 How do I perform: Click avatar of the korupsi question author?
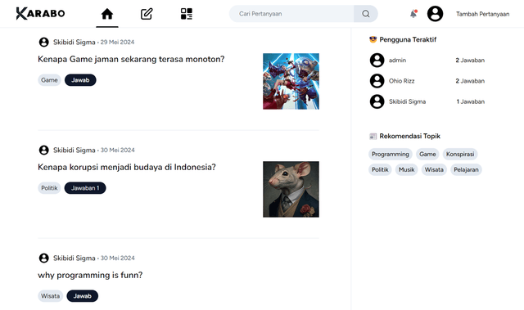(43, 151)
